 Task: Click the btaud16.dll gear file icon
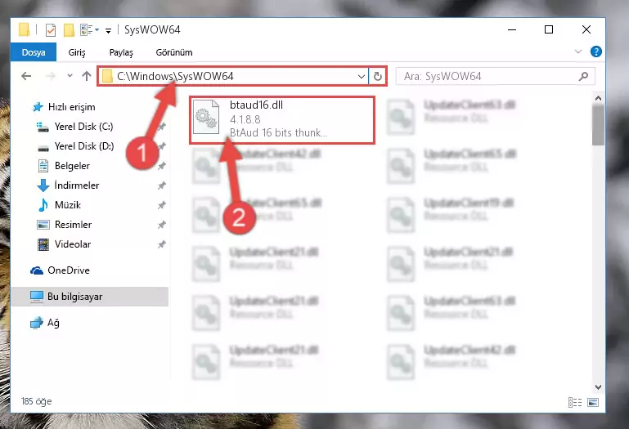(x=206, y=117)
